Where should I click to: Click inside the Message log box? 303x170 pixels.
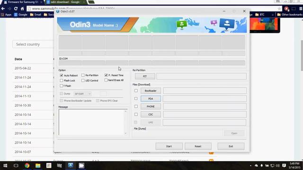[x=91, y=122]
